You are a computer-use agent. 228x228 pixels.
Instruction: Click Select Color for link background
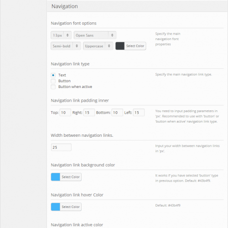click(71, 177)
